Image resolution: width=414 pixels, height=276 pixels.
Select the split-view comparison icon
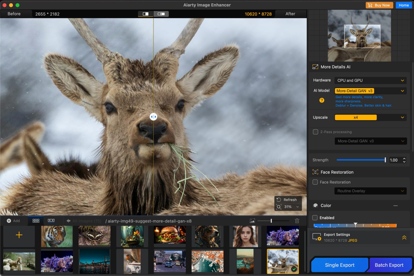click(145, 14)
